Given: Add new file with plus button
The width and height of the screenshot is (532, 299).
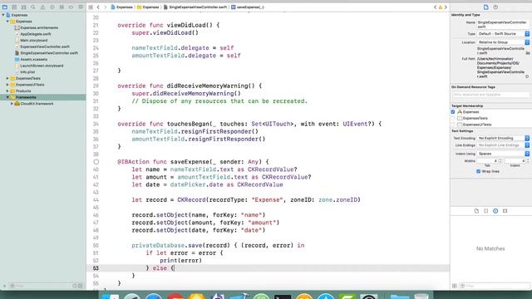Looking at the screenshot, I should coord(4,286).
